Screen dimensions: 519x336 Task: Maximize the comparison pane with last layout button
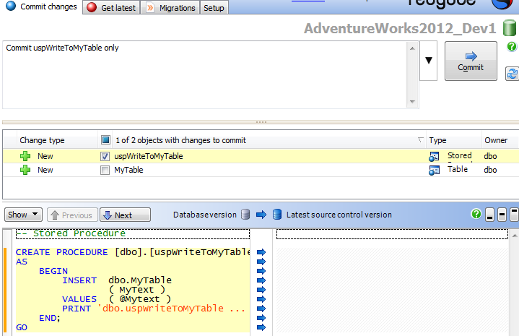click(514, 215)
